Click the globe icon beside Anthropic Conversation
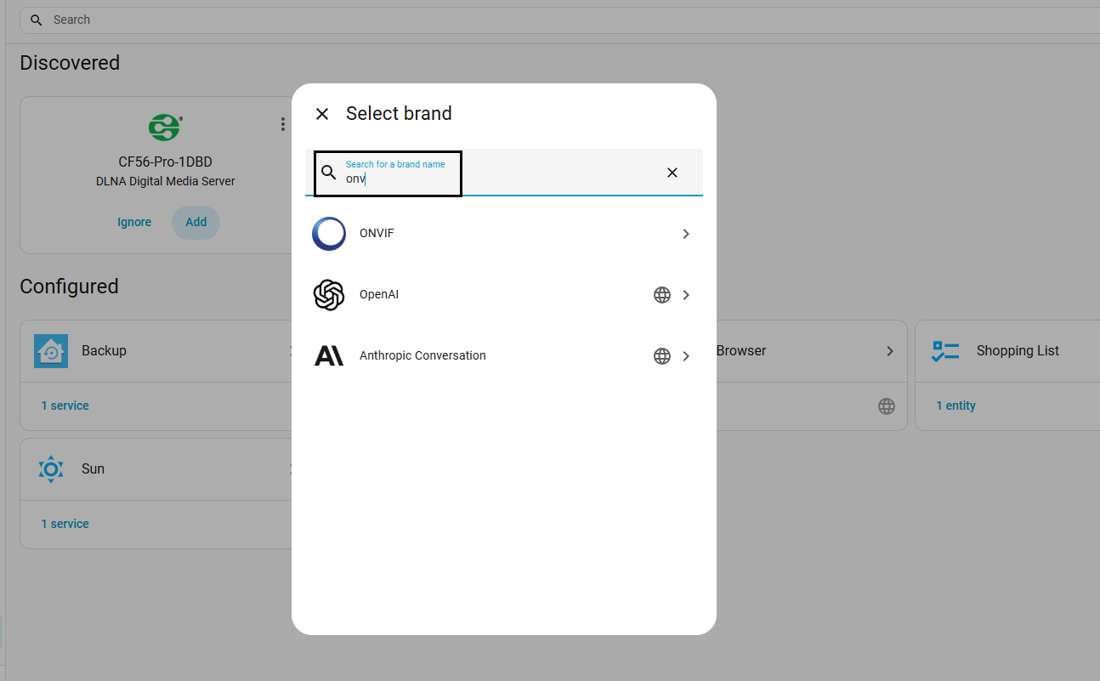 (662, 356)
